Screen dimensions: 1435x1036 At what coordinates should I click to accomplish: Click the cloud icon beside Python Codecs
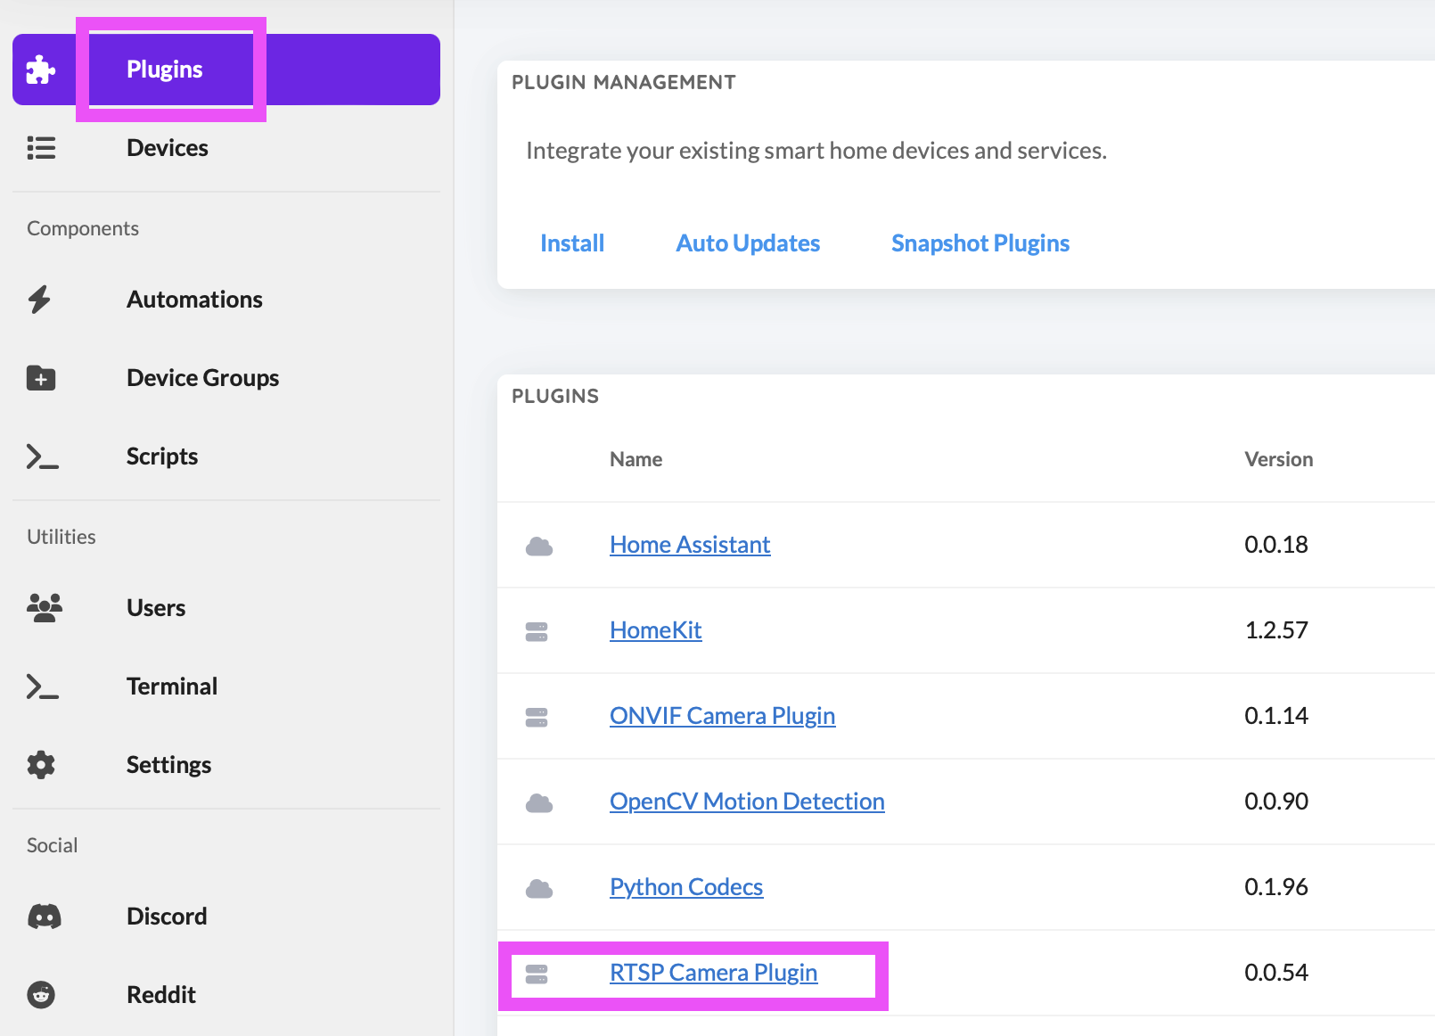pyautogui.click(x=539, y=888)
